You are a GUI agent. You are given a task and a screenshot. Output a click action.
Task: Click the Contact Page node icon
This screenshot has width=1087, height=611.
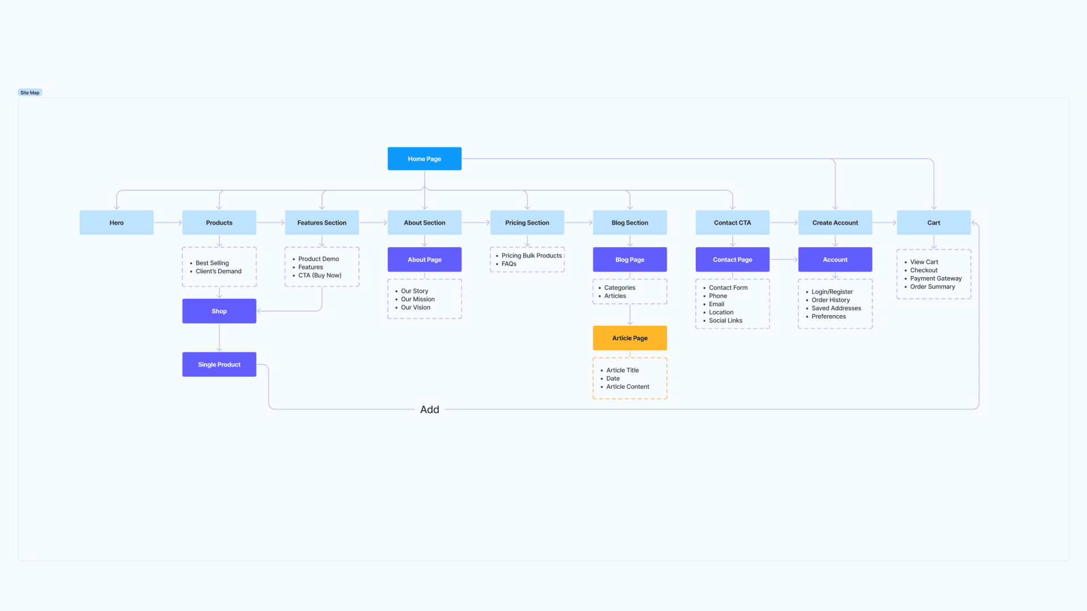(733, 259)
